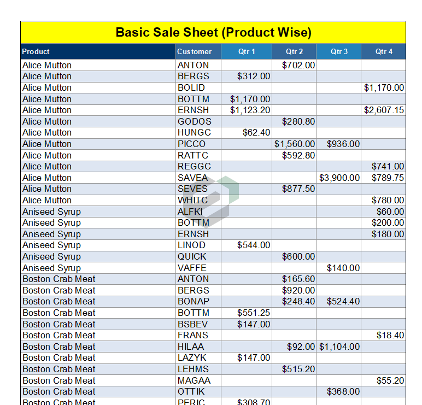Image resolution: width=422 pixels, height=405 pixels.
Task: Select the Basic Sale Sheet title cell
Action: [213, 32]
